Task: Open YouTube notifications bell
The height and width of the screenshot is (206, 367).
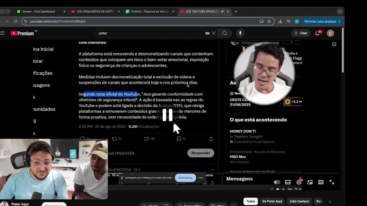Action: [x=317, y=33]
